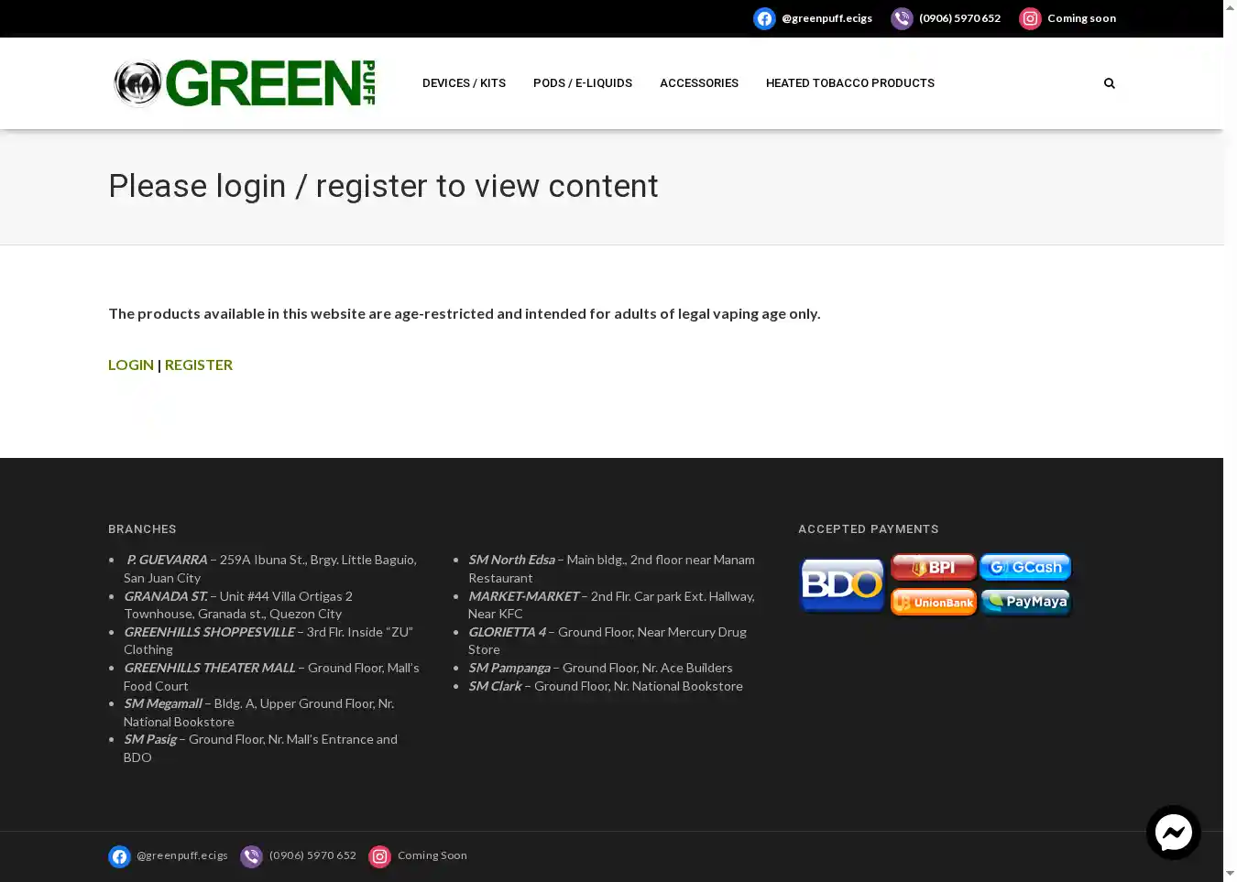Click the scrollbar down arrow
Image resolution: width=1237 pixels, height=882 pixels.
pos(1230,874)
